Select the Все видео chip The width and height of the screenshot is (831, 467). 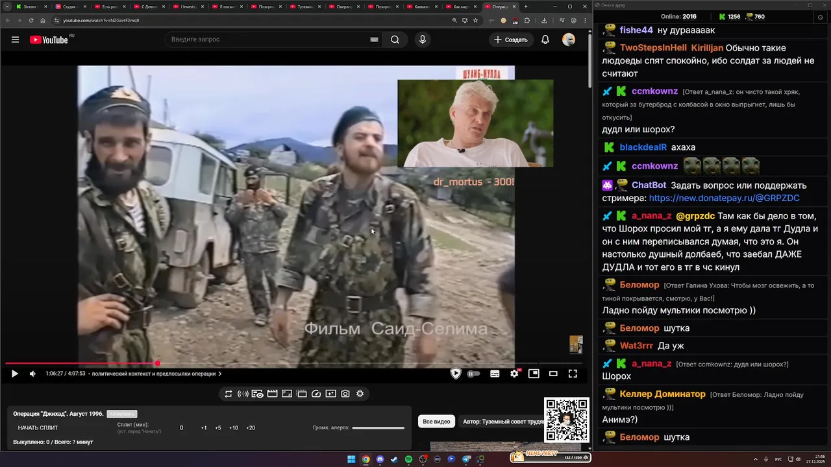[436, 422]
